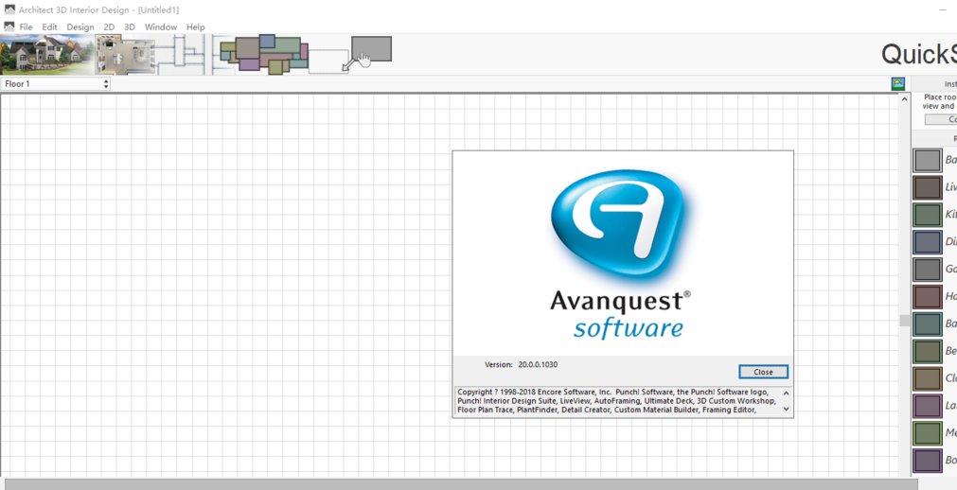This screenshot has width=957, height=490.
Task: Select the purple 'Bo' room swatch
Action: [x=928, y=460]
